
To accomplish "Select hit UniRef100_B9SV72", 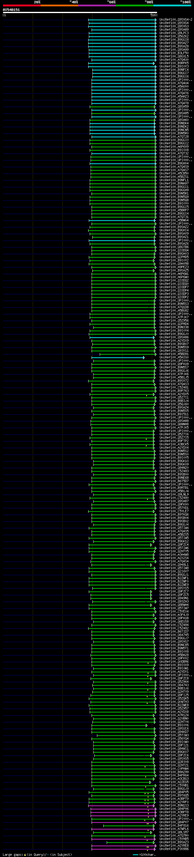I will [174, 381].
